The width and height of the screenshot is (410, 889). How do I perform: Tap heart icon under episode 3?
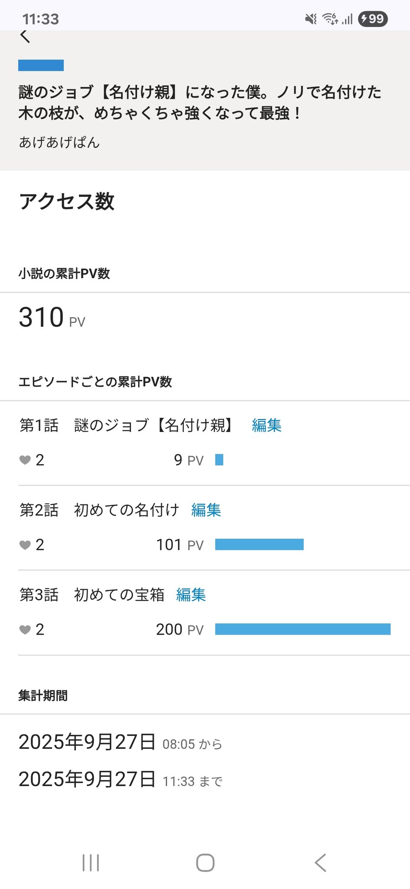(x=25, y=629)
